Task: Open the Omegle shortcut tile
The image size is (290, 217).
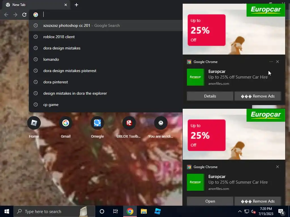Action: (x=97, y=127)
